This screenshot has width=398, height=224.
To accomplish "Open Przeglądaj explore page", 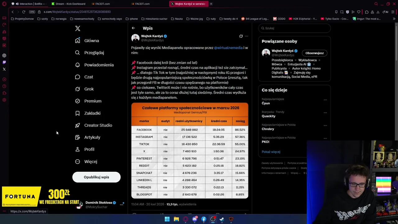I will click(x=90, y=53).
